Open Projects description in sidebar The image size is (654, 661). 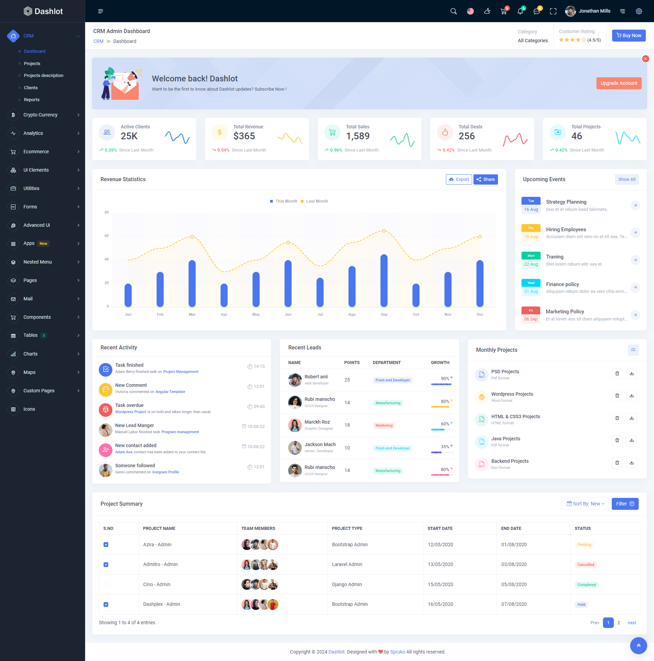[x=44, y=76]
